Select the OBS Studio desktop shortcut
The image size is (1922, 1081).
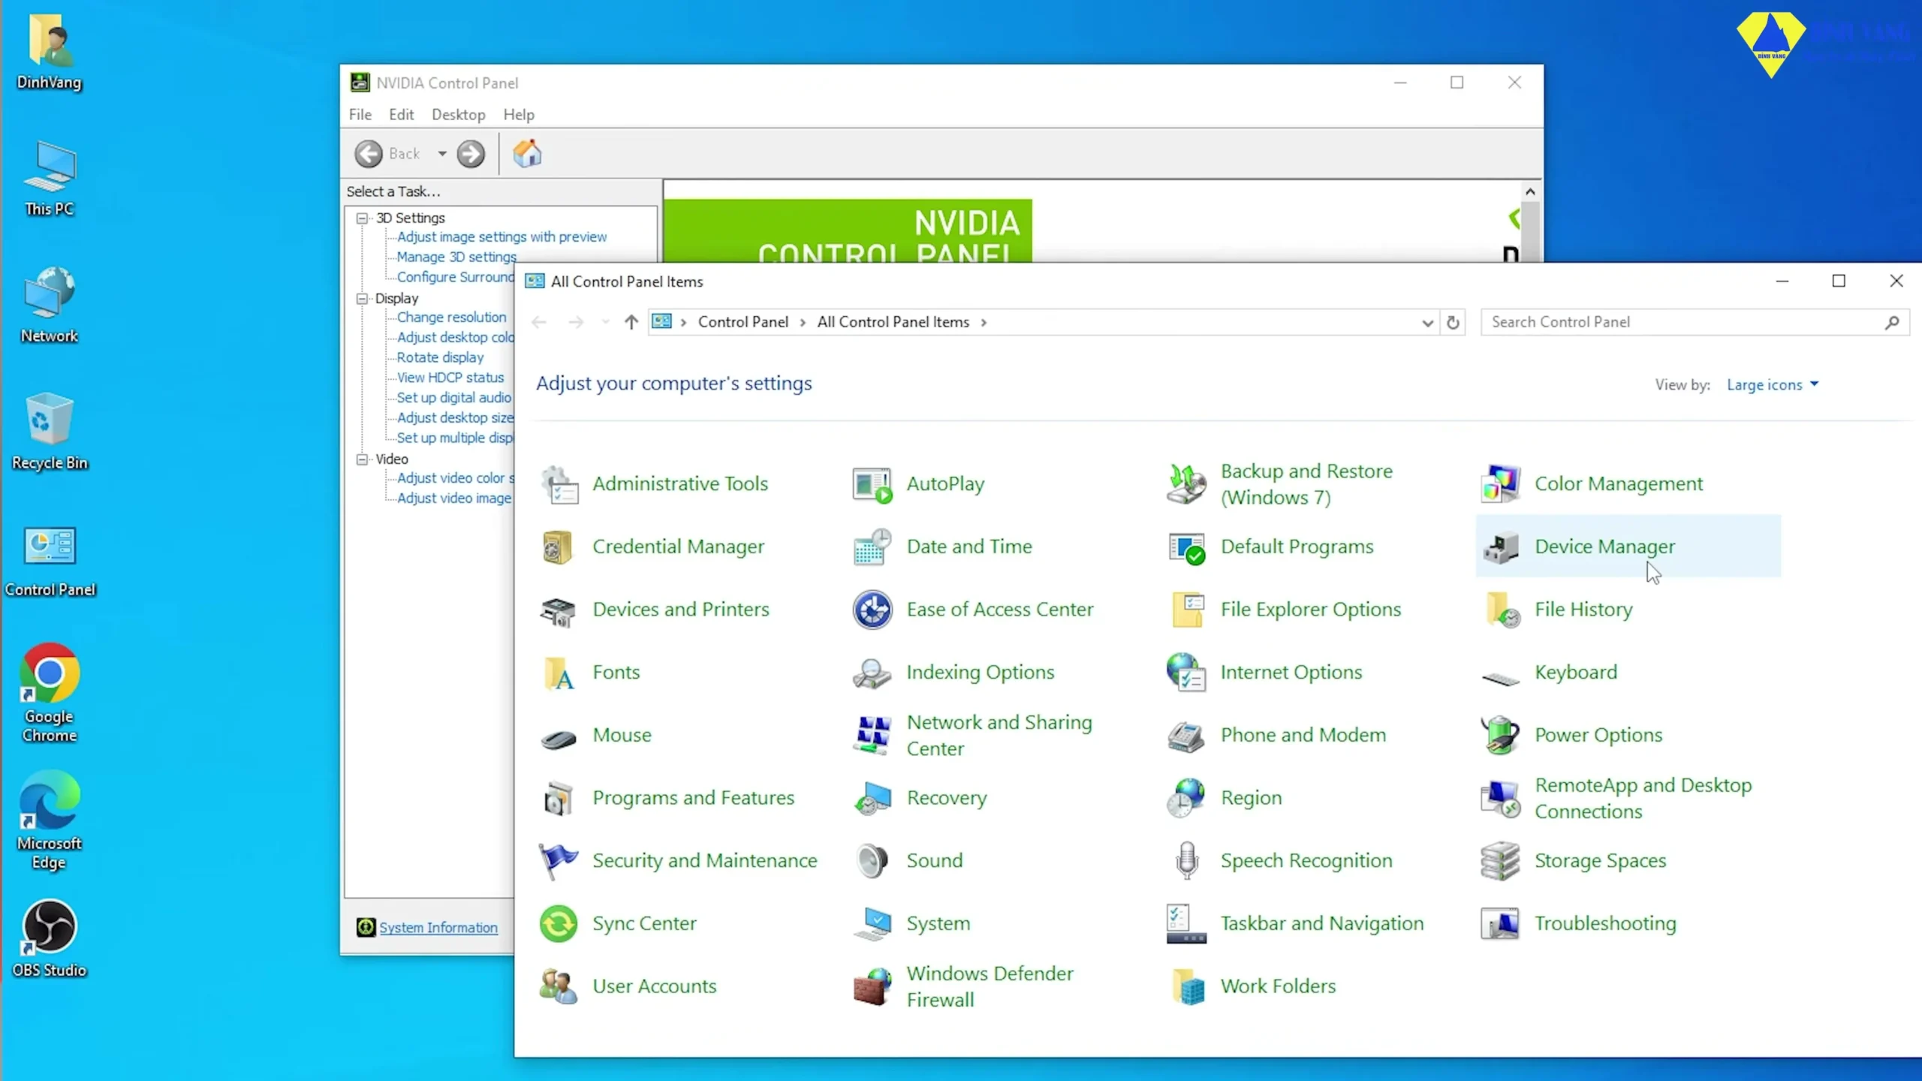[x=50, y=938]
